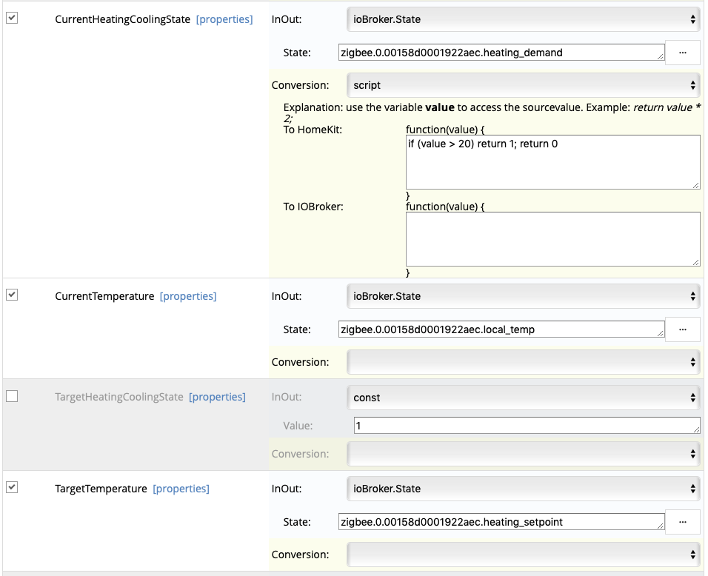This screenshot has height=576, width=708.
Task: Click the CurrentTemperature label
Action: (x=104, y=296)
